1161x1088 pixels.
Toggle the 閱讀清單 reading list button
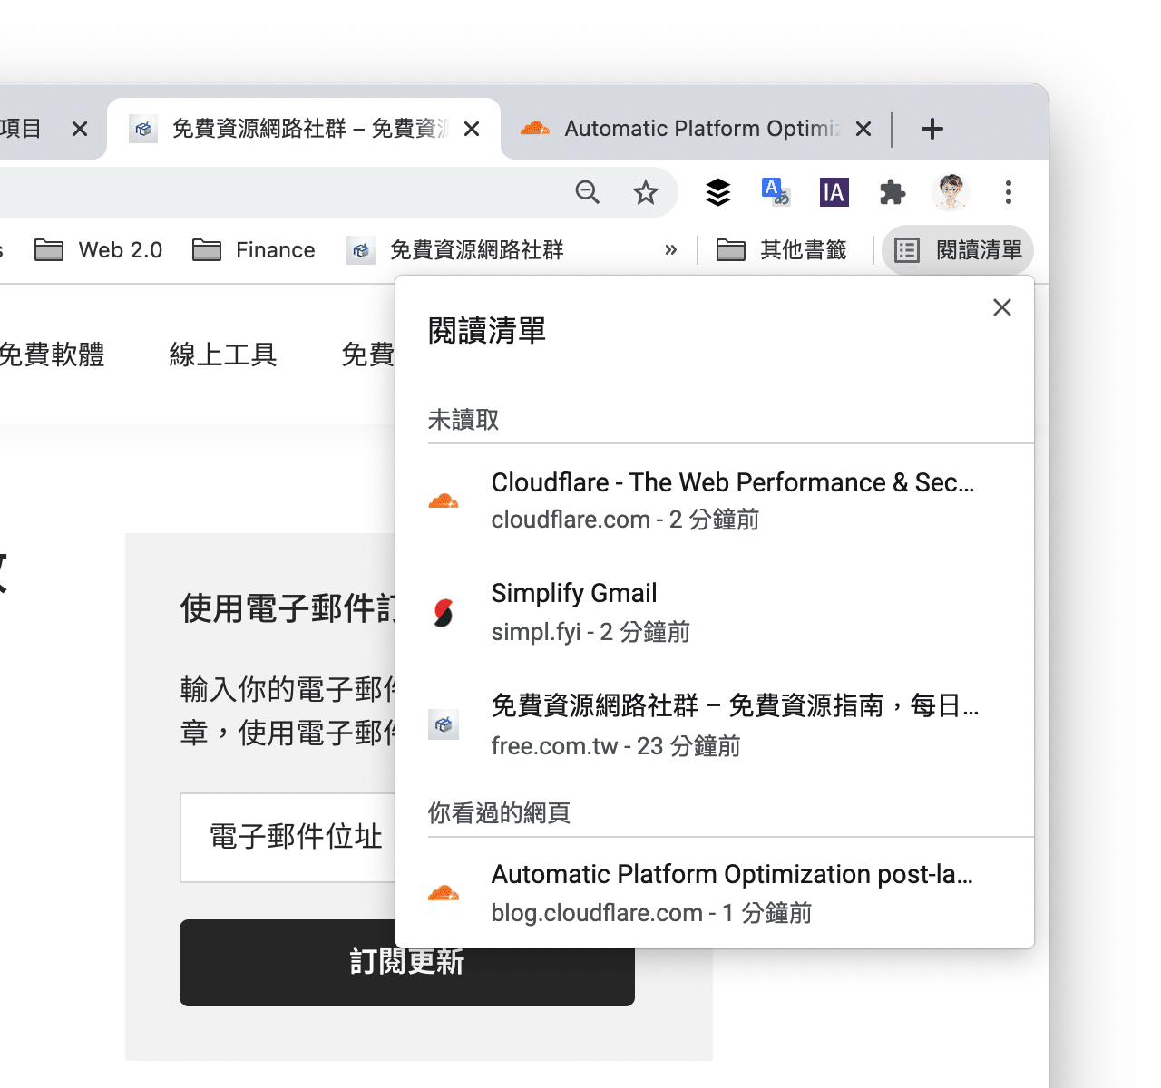point(958,250)
